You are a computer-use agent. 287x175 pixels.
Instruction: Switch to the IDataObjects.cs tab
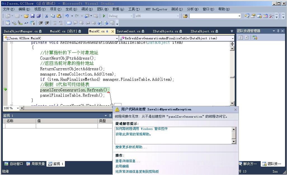[167, 31]
